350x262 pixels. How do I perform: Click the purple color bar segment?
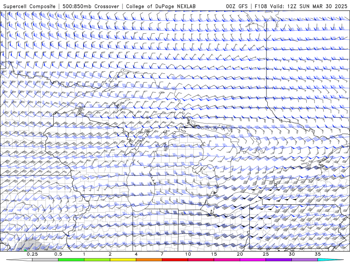pos(279,259)
